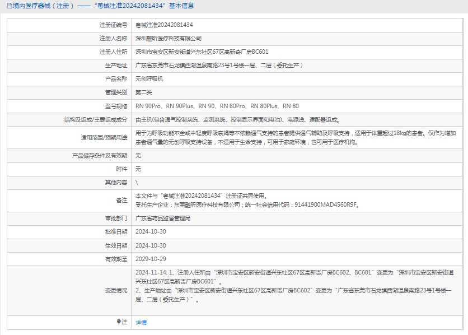The height and width of the screenshot is (335, 468).
Task: Click the document icon beside the page title
Action: pyautogui.click(x=5, y=6)
